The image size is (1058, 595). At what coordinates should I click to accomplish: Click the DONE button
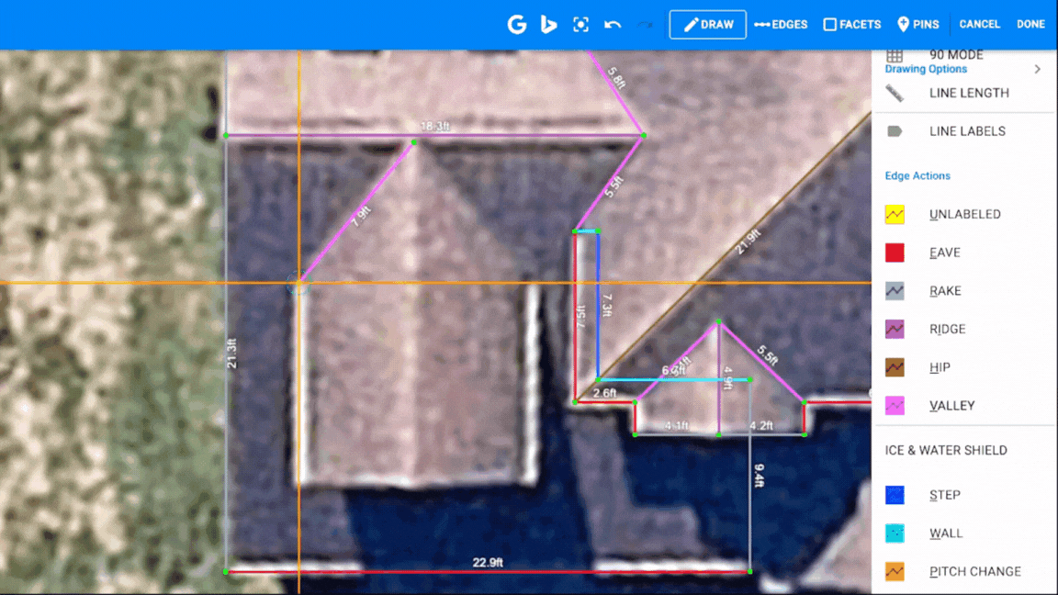(x=1030, y=24)
